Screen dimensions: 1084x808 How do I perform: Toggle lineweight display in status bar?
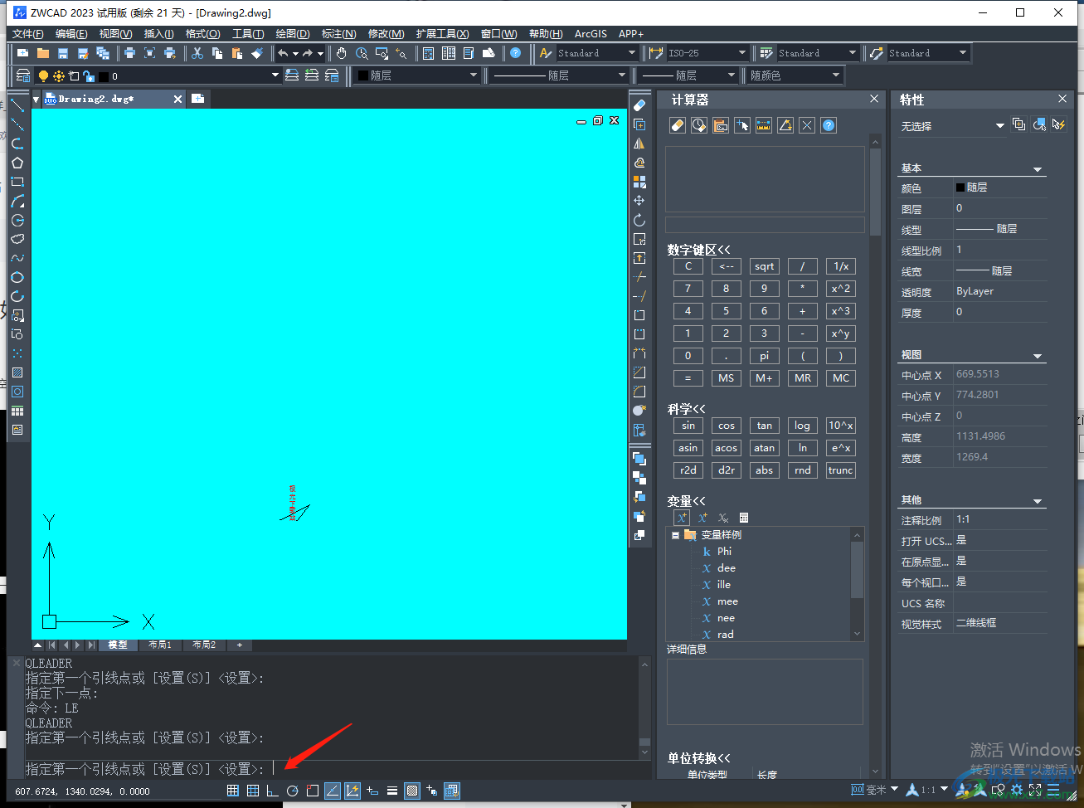click(392, 791)
